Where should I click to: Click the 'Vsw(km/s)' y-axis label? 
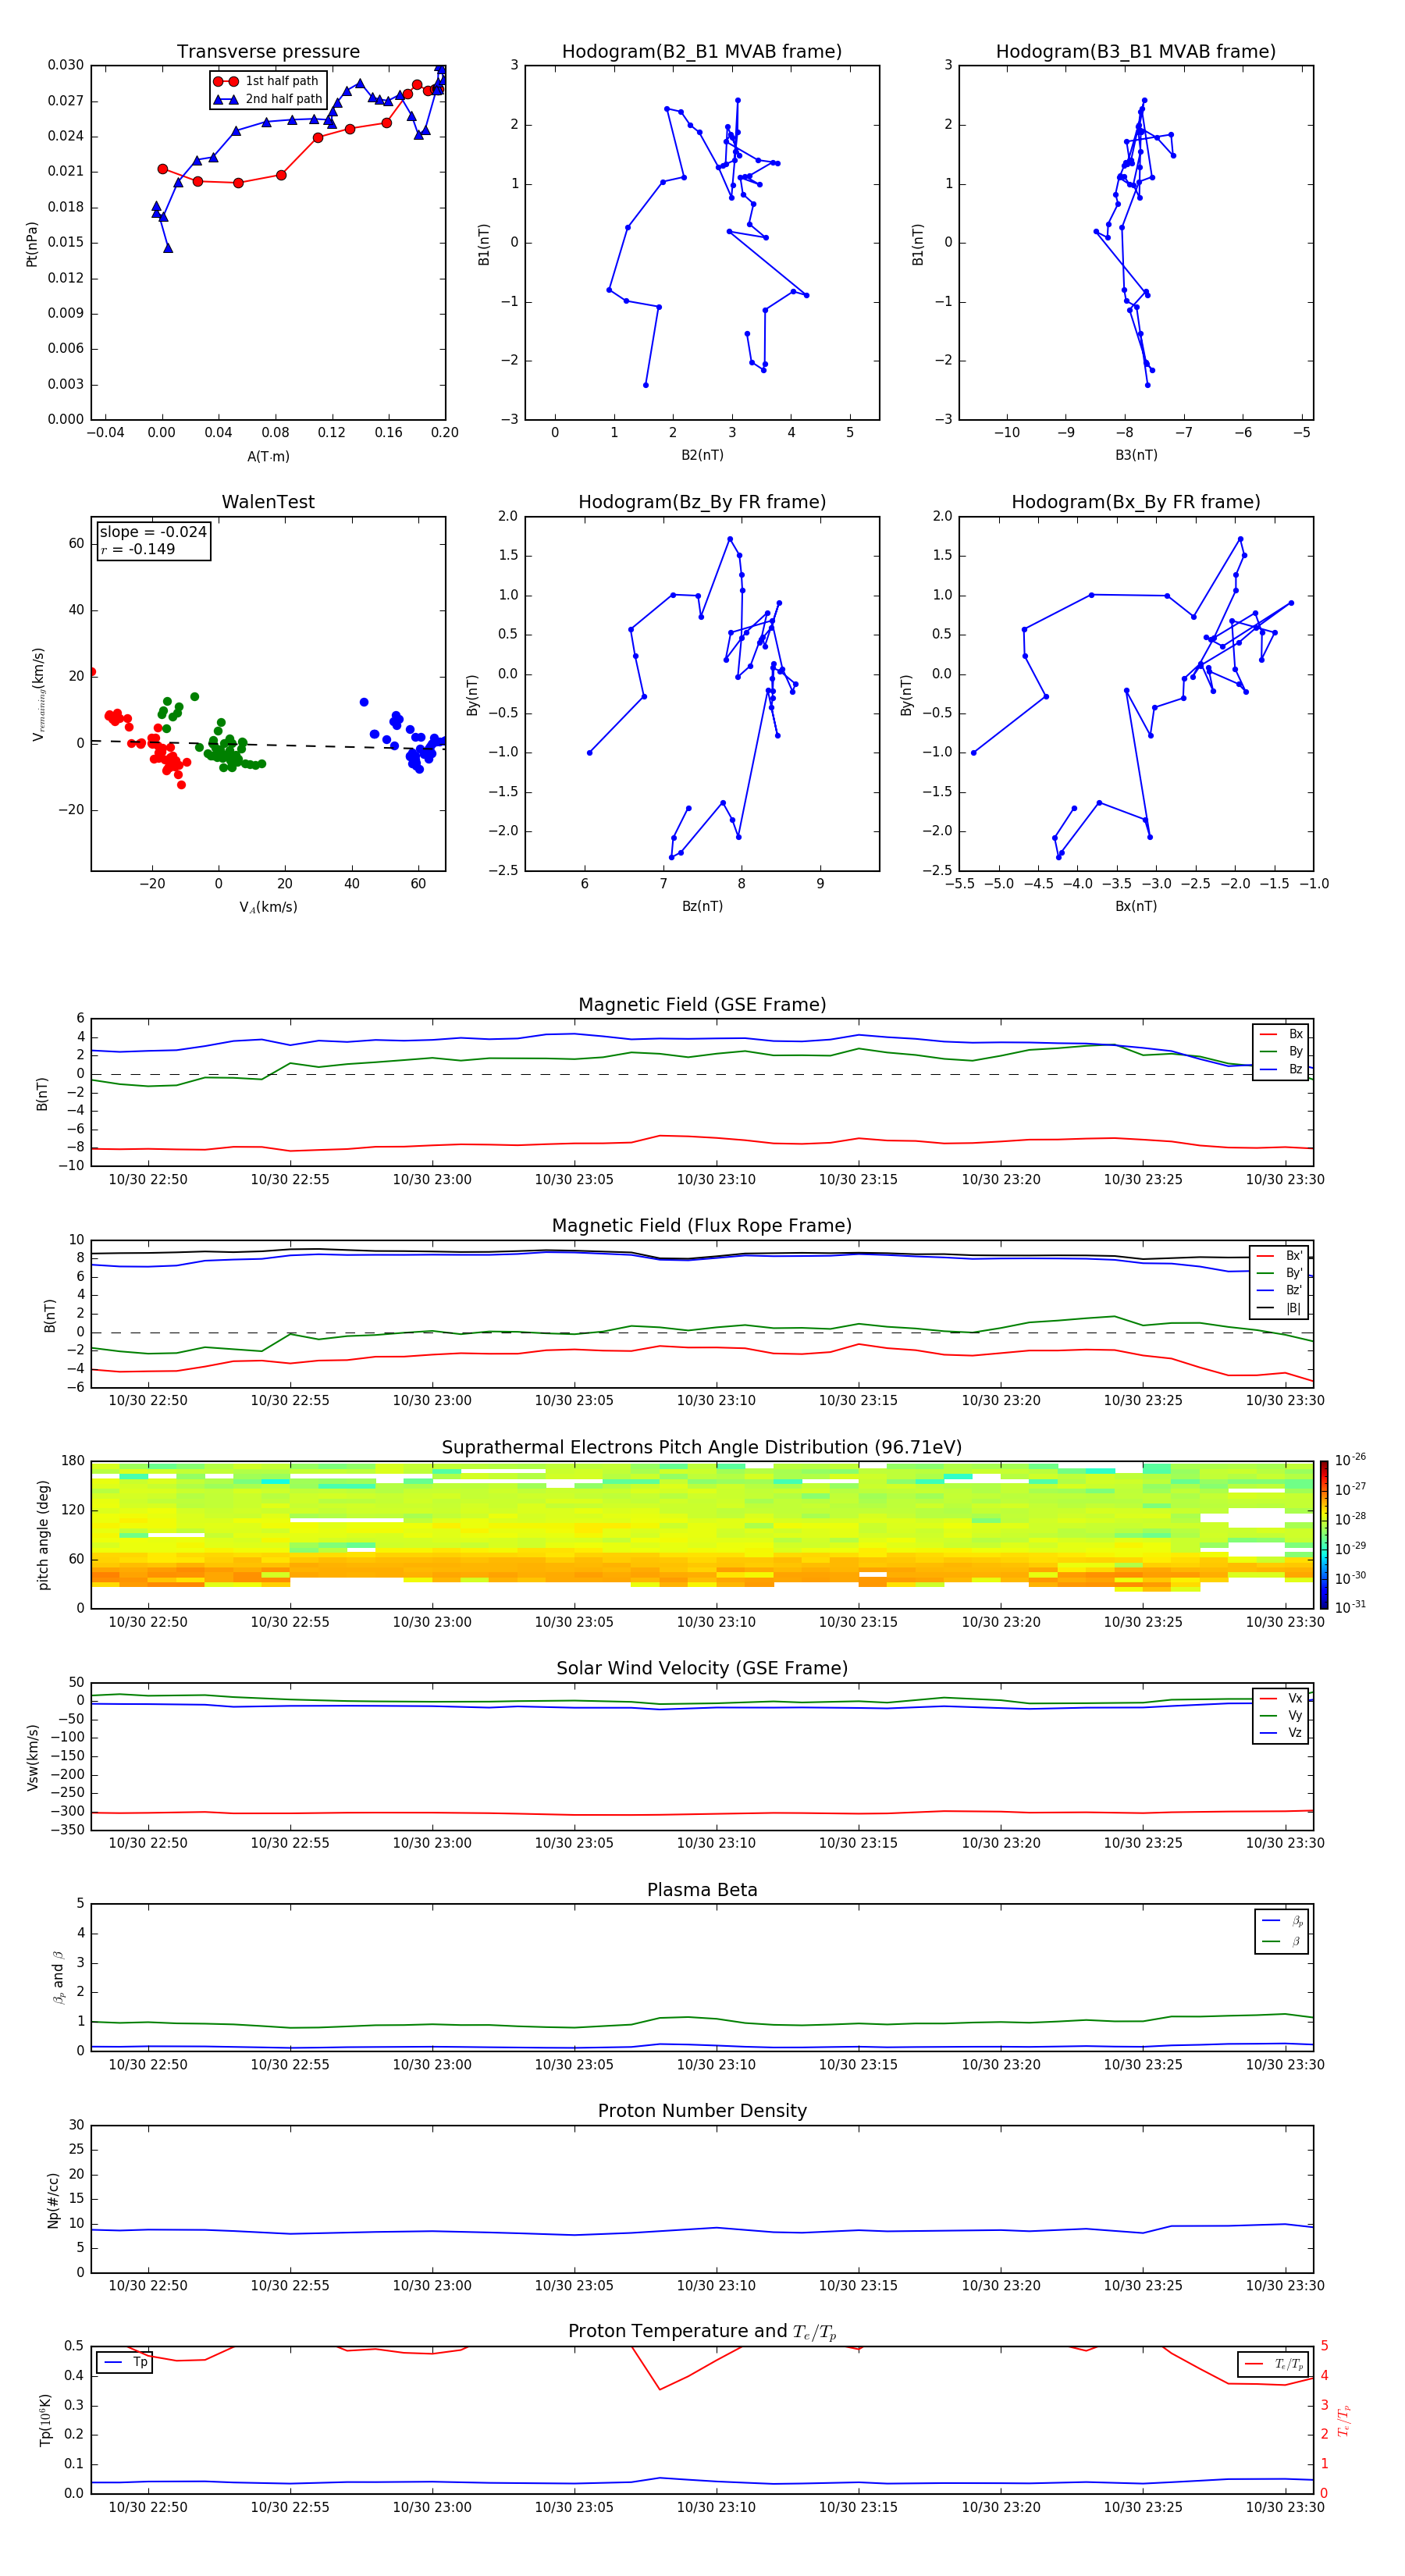[x=33, y=1757]
